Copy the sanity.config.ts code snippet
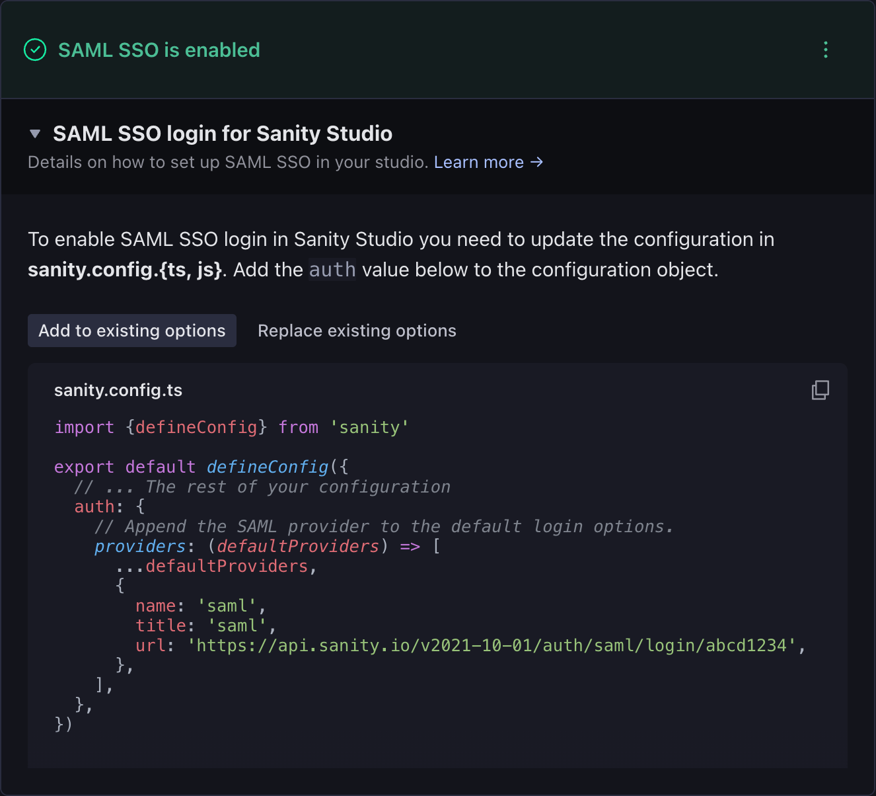The image size is (876, 796). click(820, 390)
